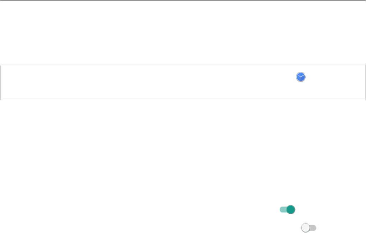Turn off the enabled teal toggle switch
The width and height of the screenshot is (366, 233).
[x=288, y=210]
